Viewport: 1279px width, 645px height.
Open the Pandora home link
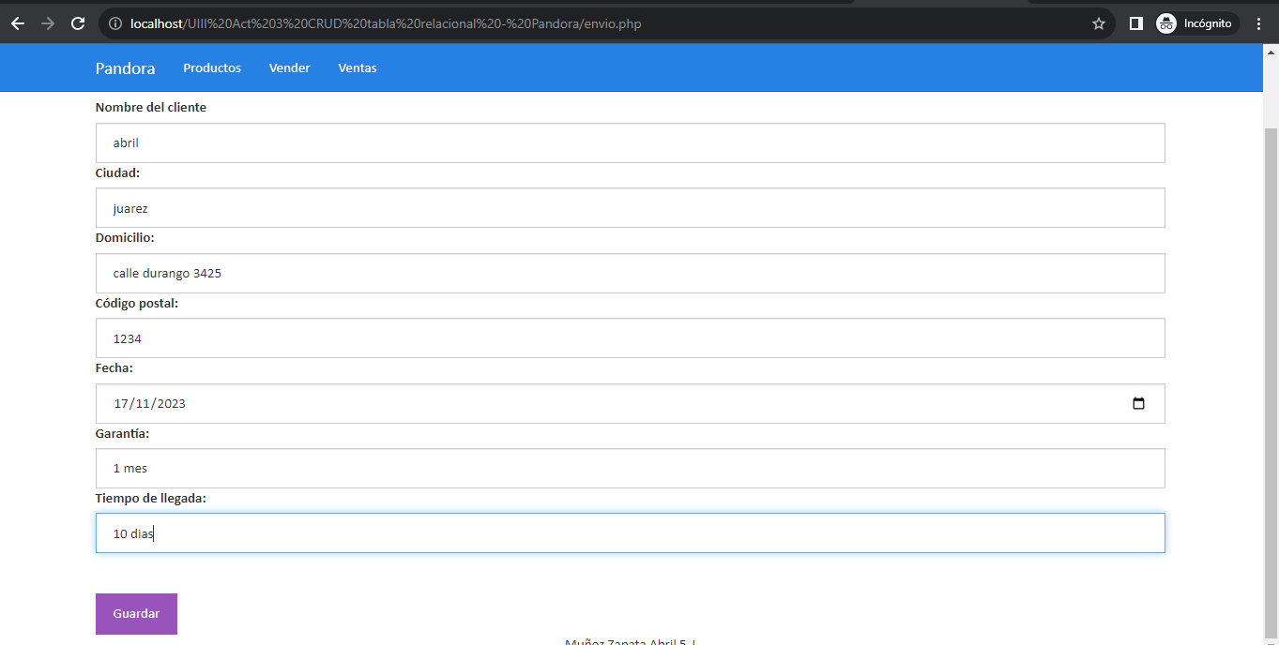[x=125, y=67]
